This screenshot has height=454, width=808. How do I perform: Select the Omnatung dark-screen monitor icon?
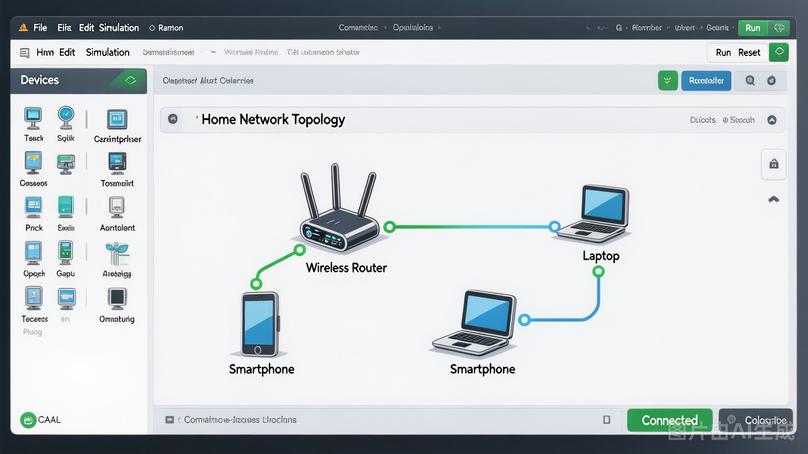117,299
